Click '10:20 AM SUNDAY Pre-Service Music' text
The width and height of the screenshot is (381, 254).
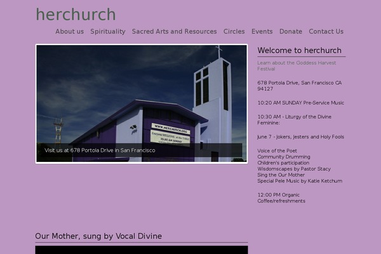point(300,103)
